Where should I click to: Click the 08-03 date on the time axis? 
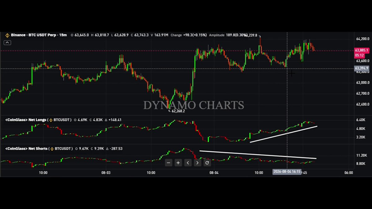click(x=106, y=172)
